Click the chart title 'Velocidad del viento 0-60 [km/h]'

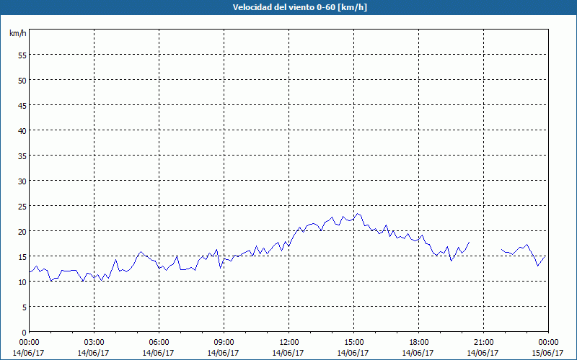(x=299, y=7)
